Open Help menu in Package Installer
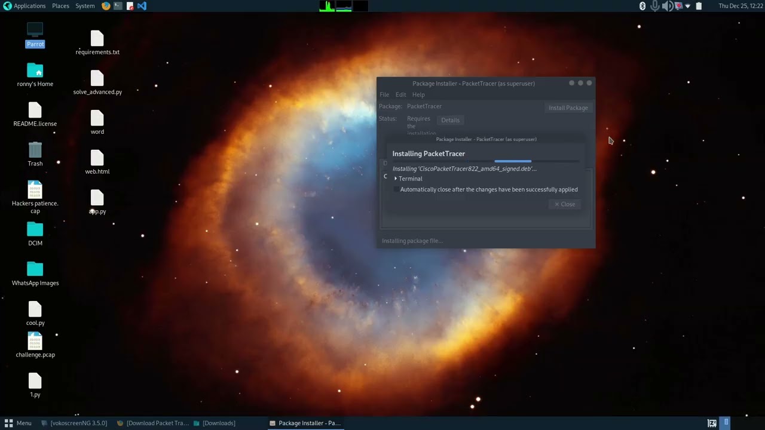Screen dimensions: 765x430 (418, 94)
